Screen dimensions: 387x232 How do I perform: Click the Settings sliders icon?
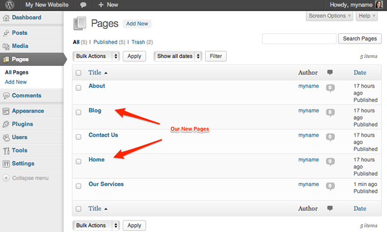tap(6, 164)
